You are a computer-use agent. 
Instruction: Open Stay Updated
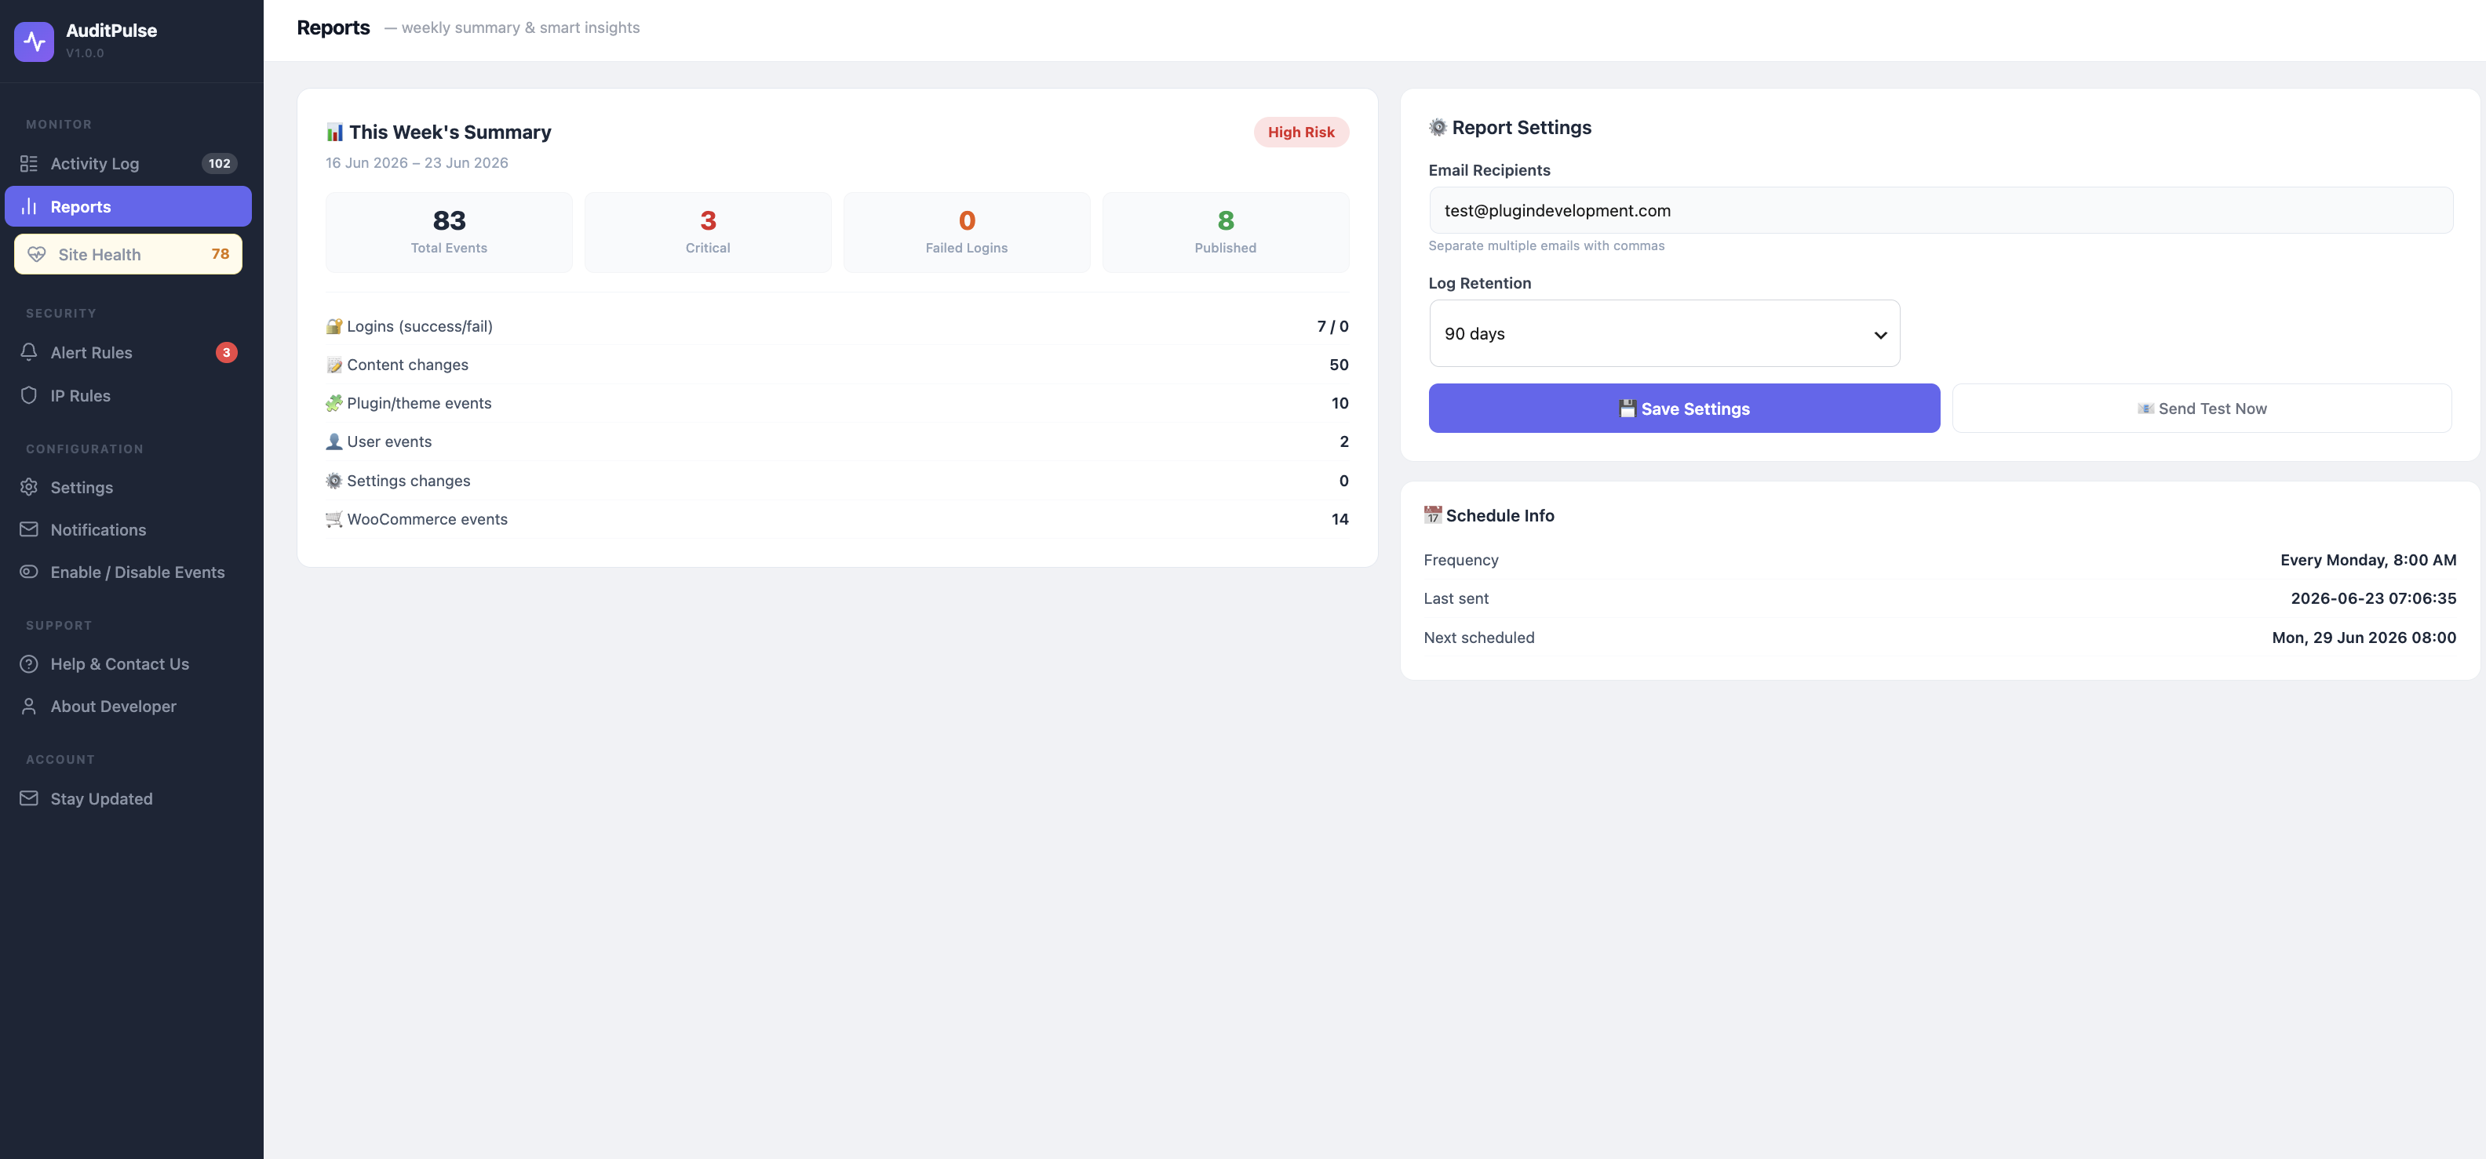[x=129, y=798]
